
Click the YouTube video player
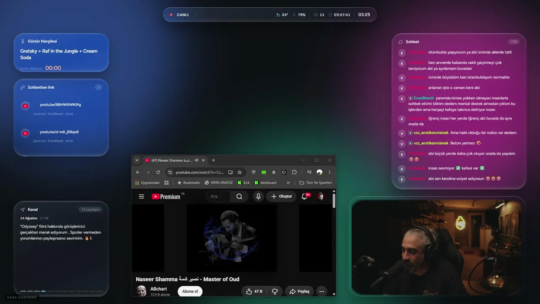click(232, 238)
